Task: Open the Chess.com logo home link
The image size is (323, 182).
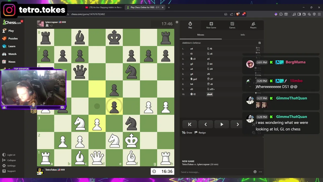Action: tap(12, 22)
